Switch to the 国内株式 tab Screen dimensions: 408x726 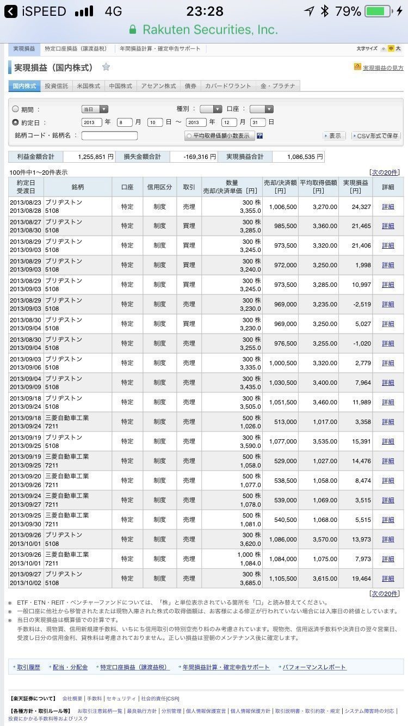pos(24,86)
